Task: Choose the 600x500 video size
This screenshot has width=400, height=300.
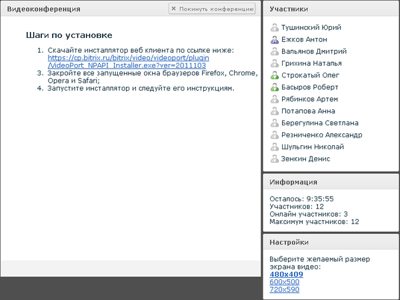Action: tap(284, 282)
